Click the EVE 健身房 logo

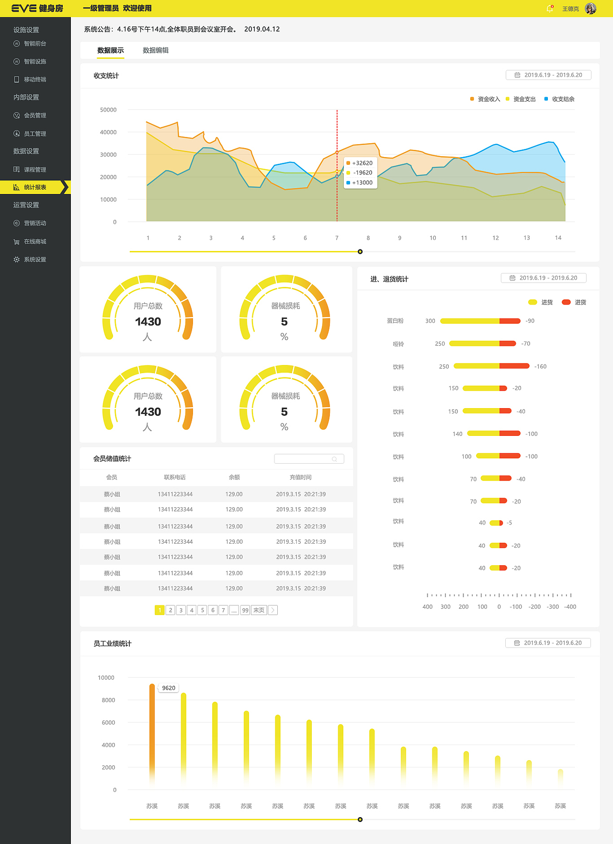[x=37, y=9]
